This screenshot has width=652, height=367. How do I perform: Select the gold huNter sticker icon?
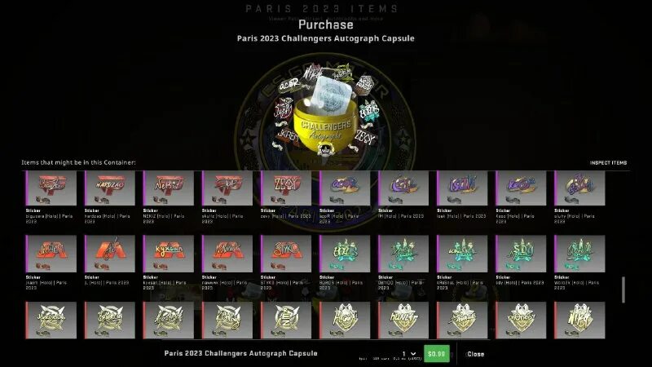click(x=403, y=320)
